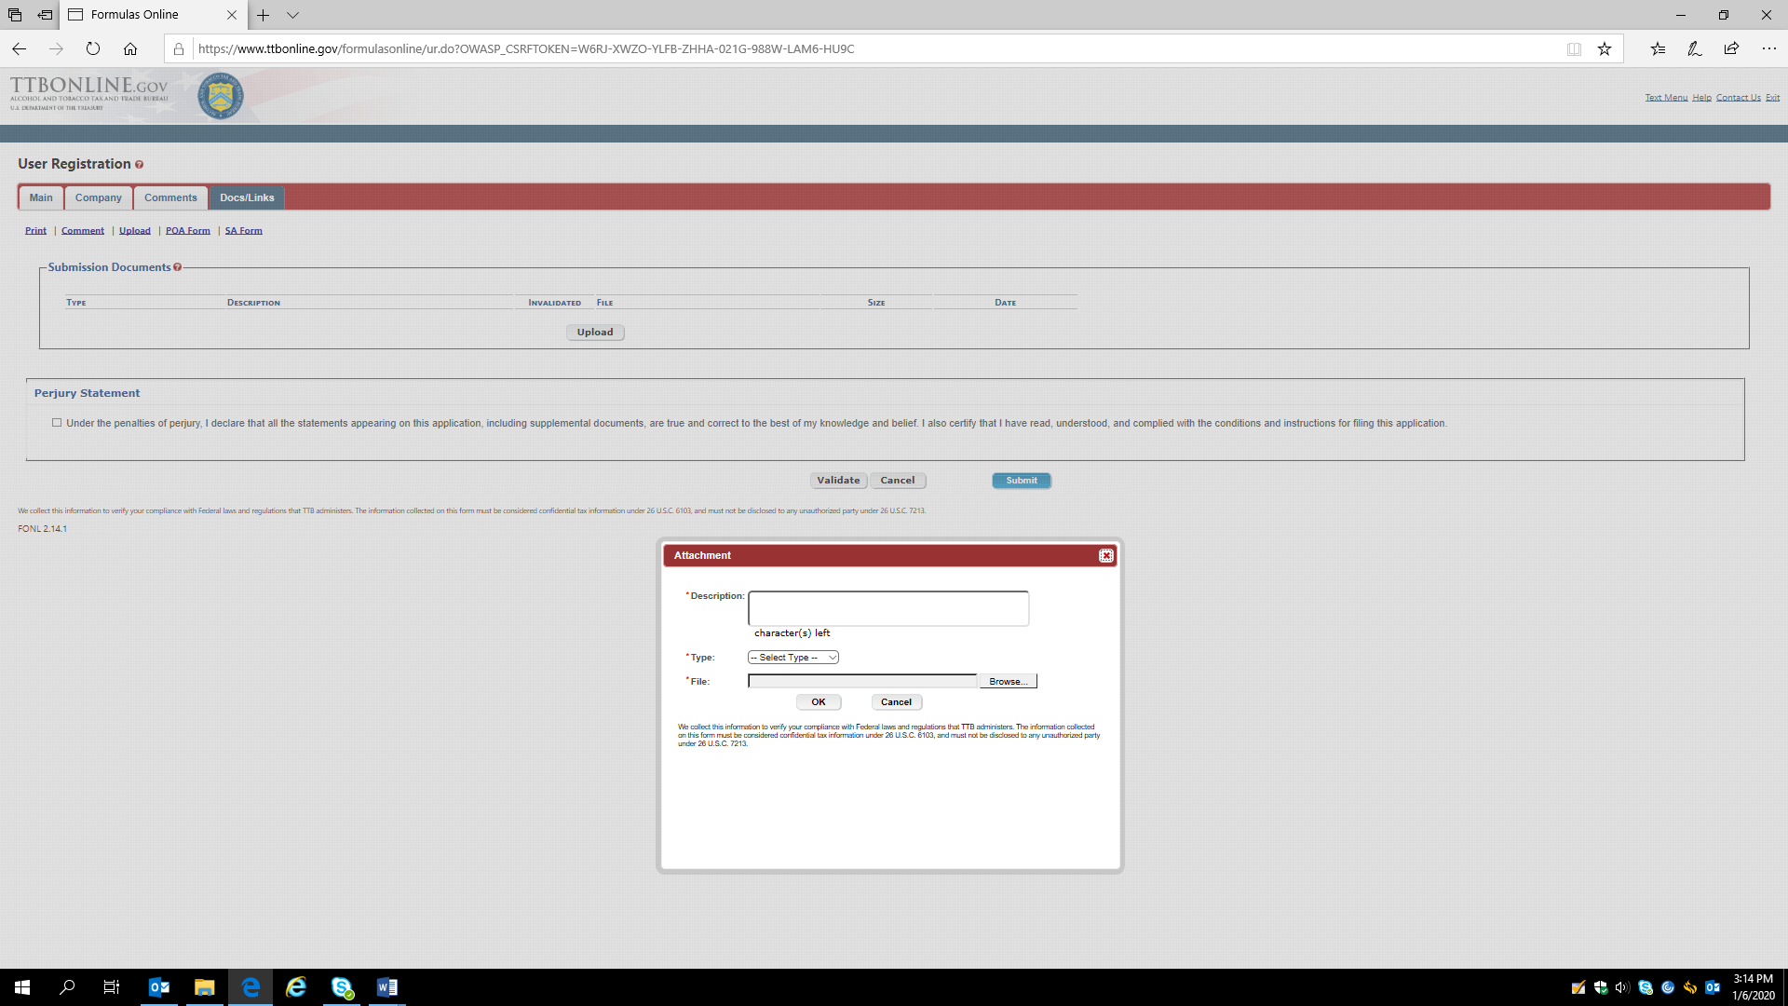Screen dimensions: 1788x1006
Task: Click the browser home icon
Action: [130, 48]
